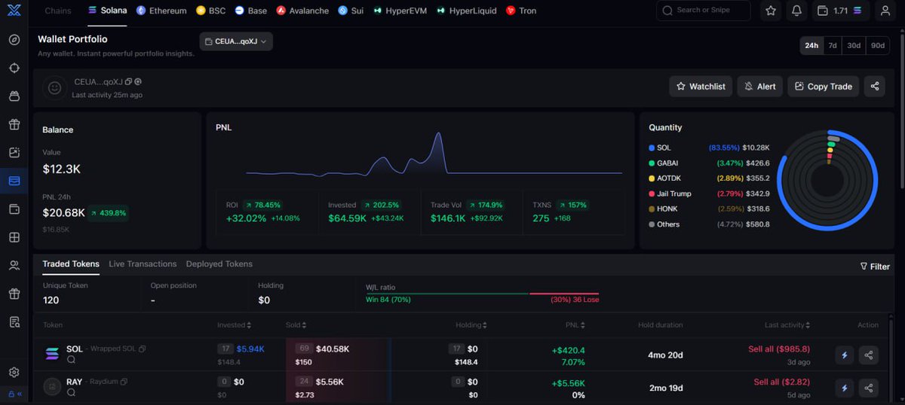Switch to the Avalanche chain tab
This screenshot has height=405, width=905.
click(302, 11)
